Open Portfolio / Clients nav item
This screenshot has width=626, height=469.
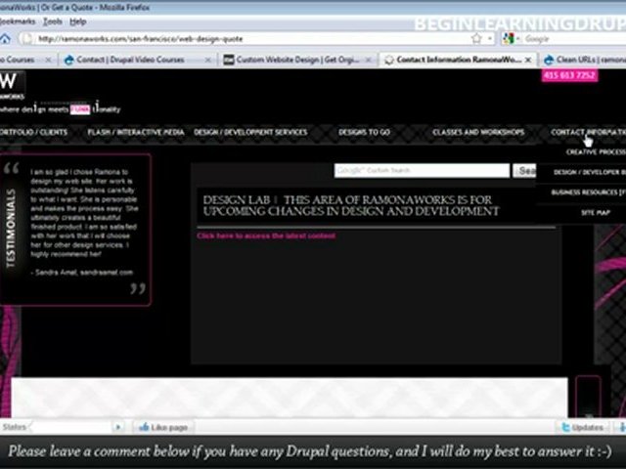click(x=33, y=132)
